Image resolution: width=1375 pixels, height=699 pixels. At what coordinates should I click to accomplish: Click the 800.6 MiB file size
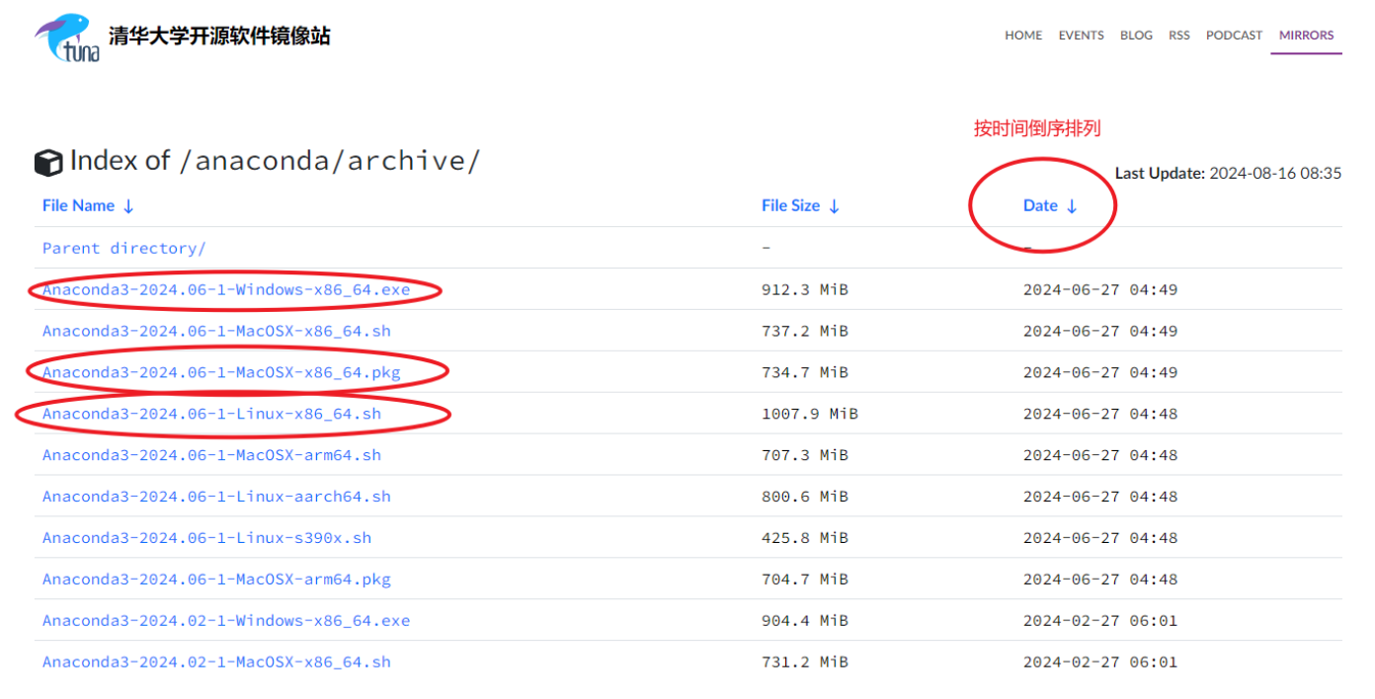805,498
